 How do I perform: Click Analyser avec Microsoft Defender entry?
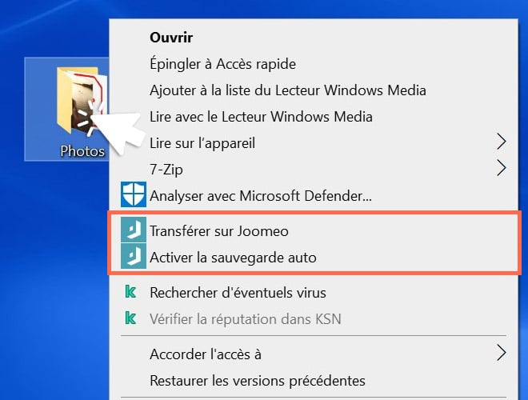261,194
